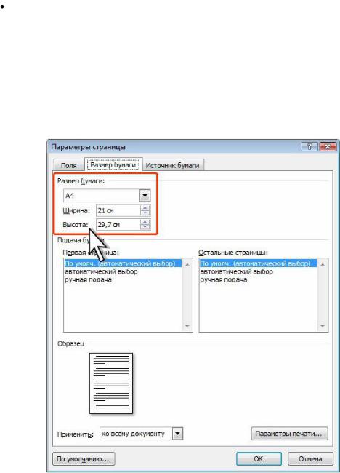Open the Применить dropdown arrow
Screen dimensions: 340x473
(177, 434)
